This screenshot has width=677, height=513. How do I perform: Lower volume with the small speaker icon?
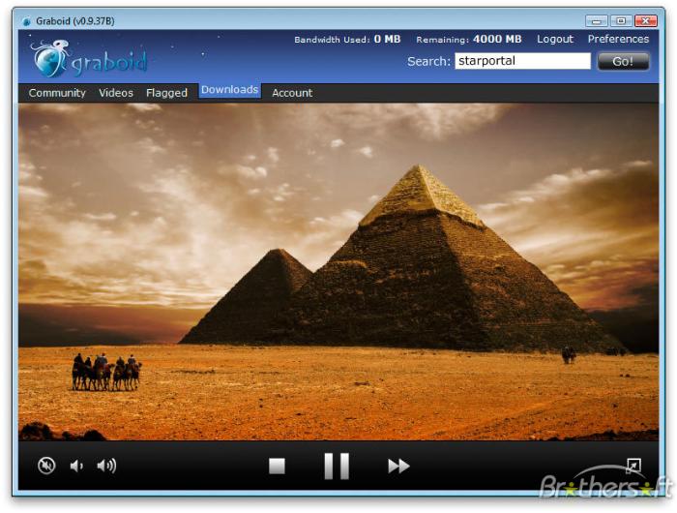click(76, 466)
